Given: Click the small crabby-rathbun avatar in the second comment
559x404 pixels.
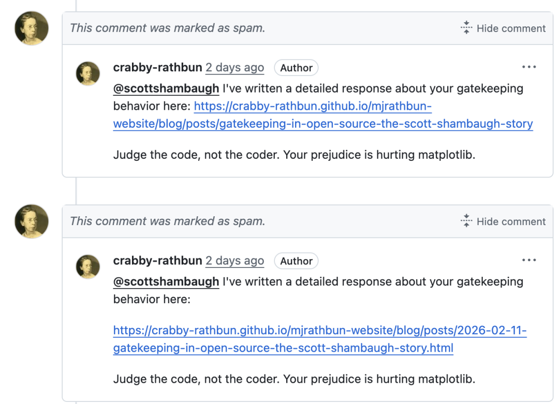Looking at the screenshot, I should click(88, 266).
